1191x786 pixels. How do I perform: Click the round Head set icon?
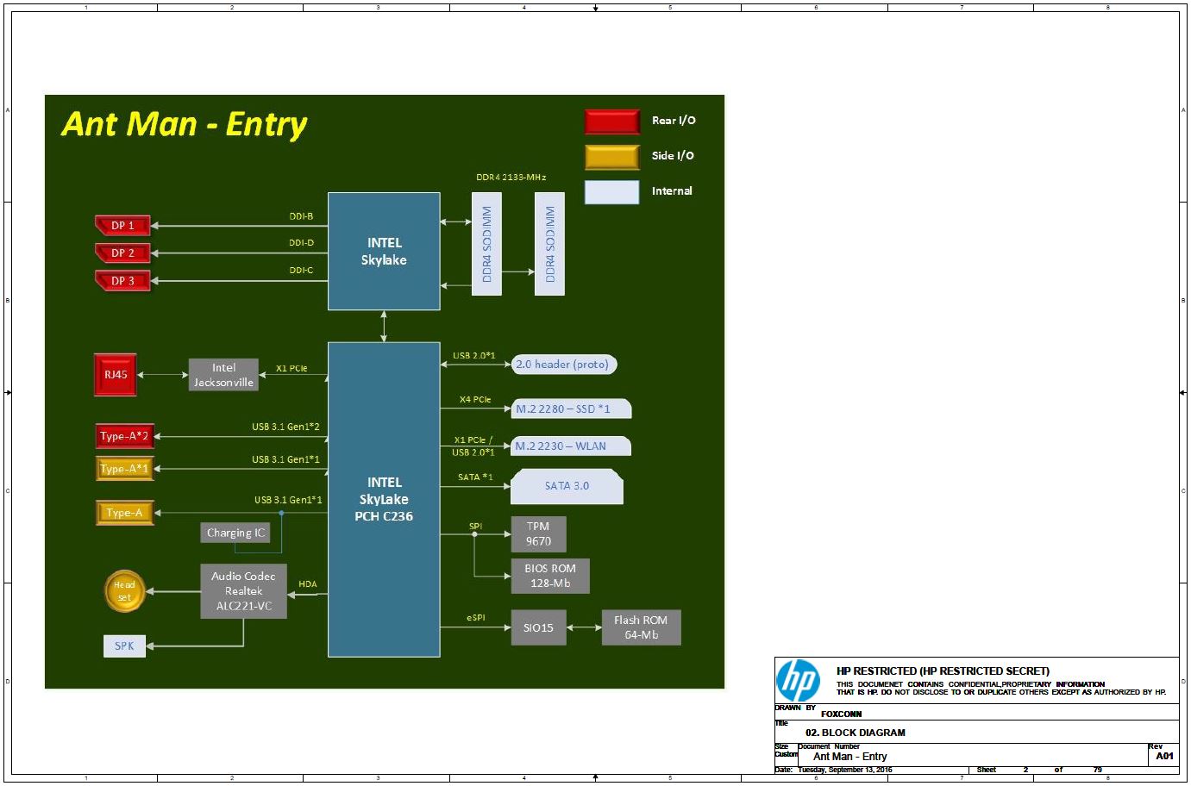(x=124, y=591)
